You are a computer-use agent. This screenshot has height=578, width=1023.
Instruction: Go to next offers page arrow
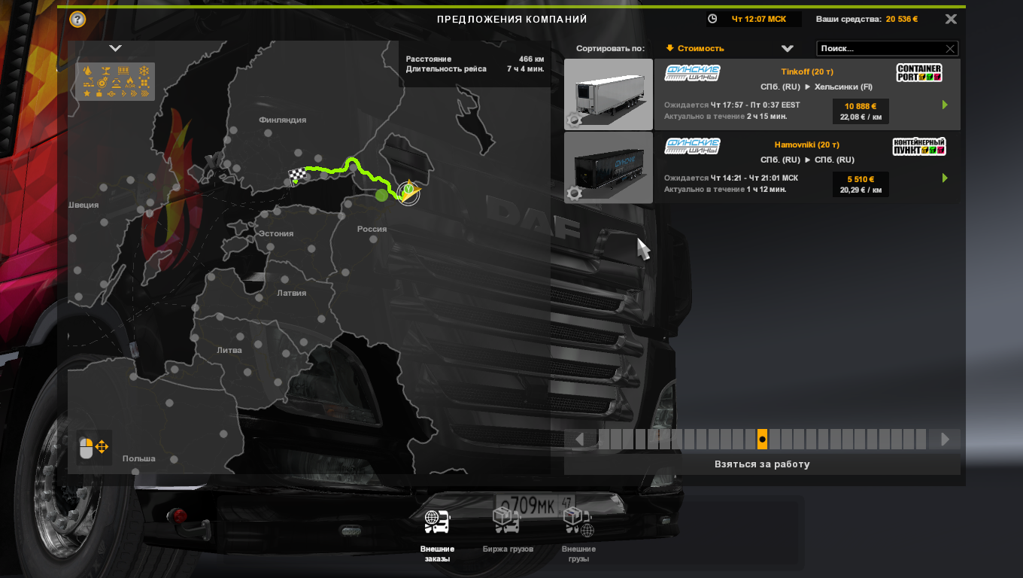point(945,439)
